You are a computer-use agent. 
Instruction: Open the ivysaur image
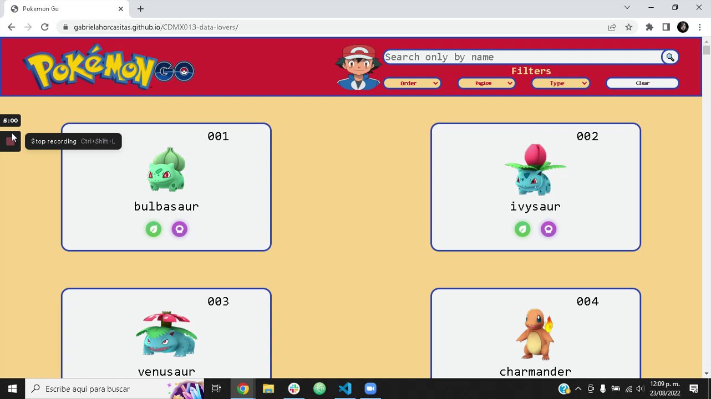535,169
